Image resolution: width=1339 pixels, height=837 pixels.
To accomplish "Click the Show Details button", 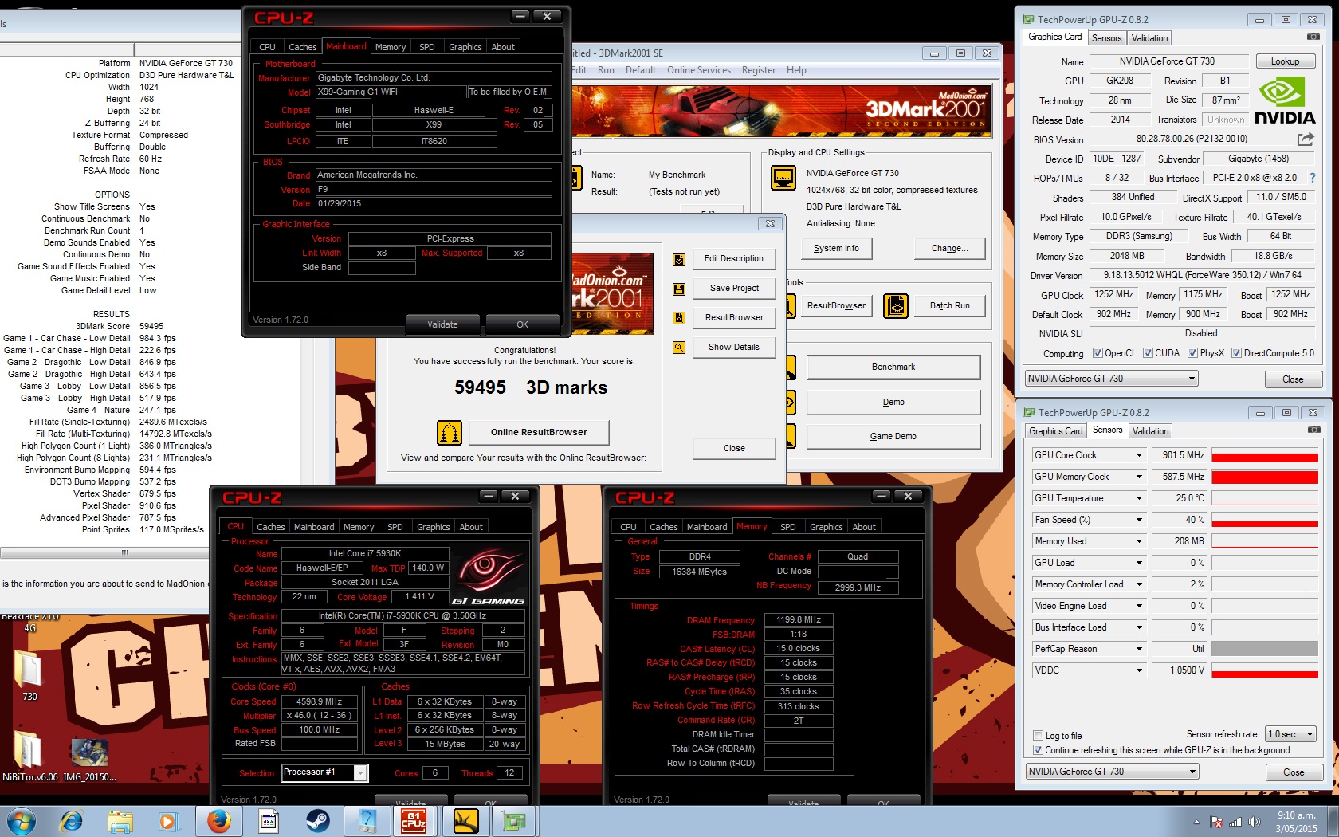I will (734, 348).
